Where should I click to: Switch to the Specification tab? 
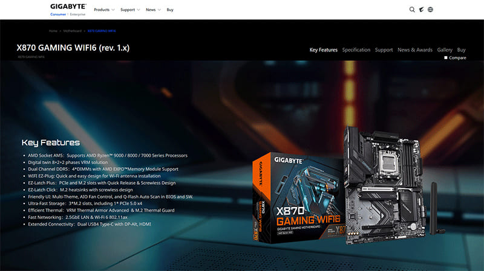pyautogui.click(x=356, y=50)
